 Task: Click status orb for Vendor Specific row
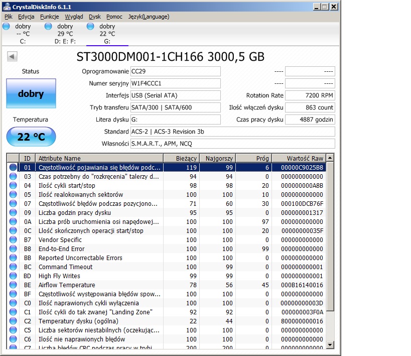(x=13, y=240)
